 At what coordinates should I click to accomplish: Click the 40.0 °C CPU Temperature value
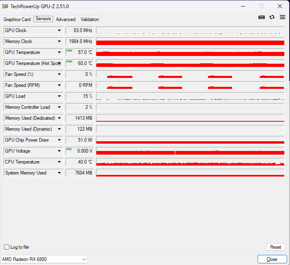point(80,162)
